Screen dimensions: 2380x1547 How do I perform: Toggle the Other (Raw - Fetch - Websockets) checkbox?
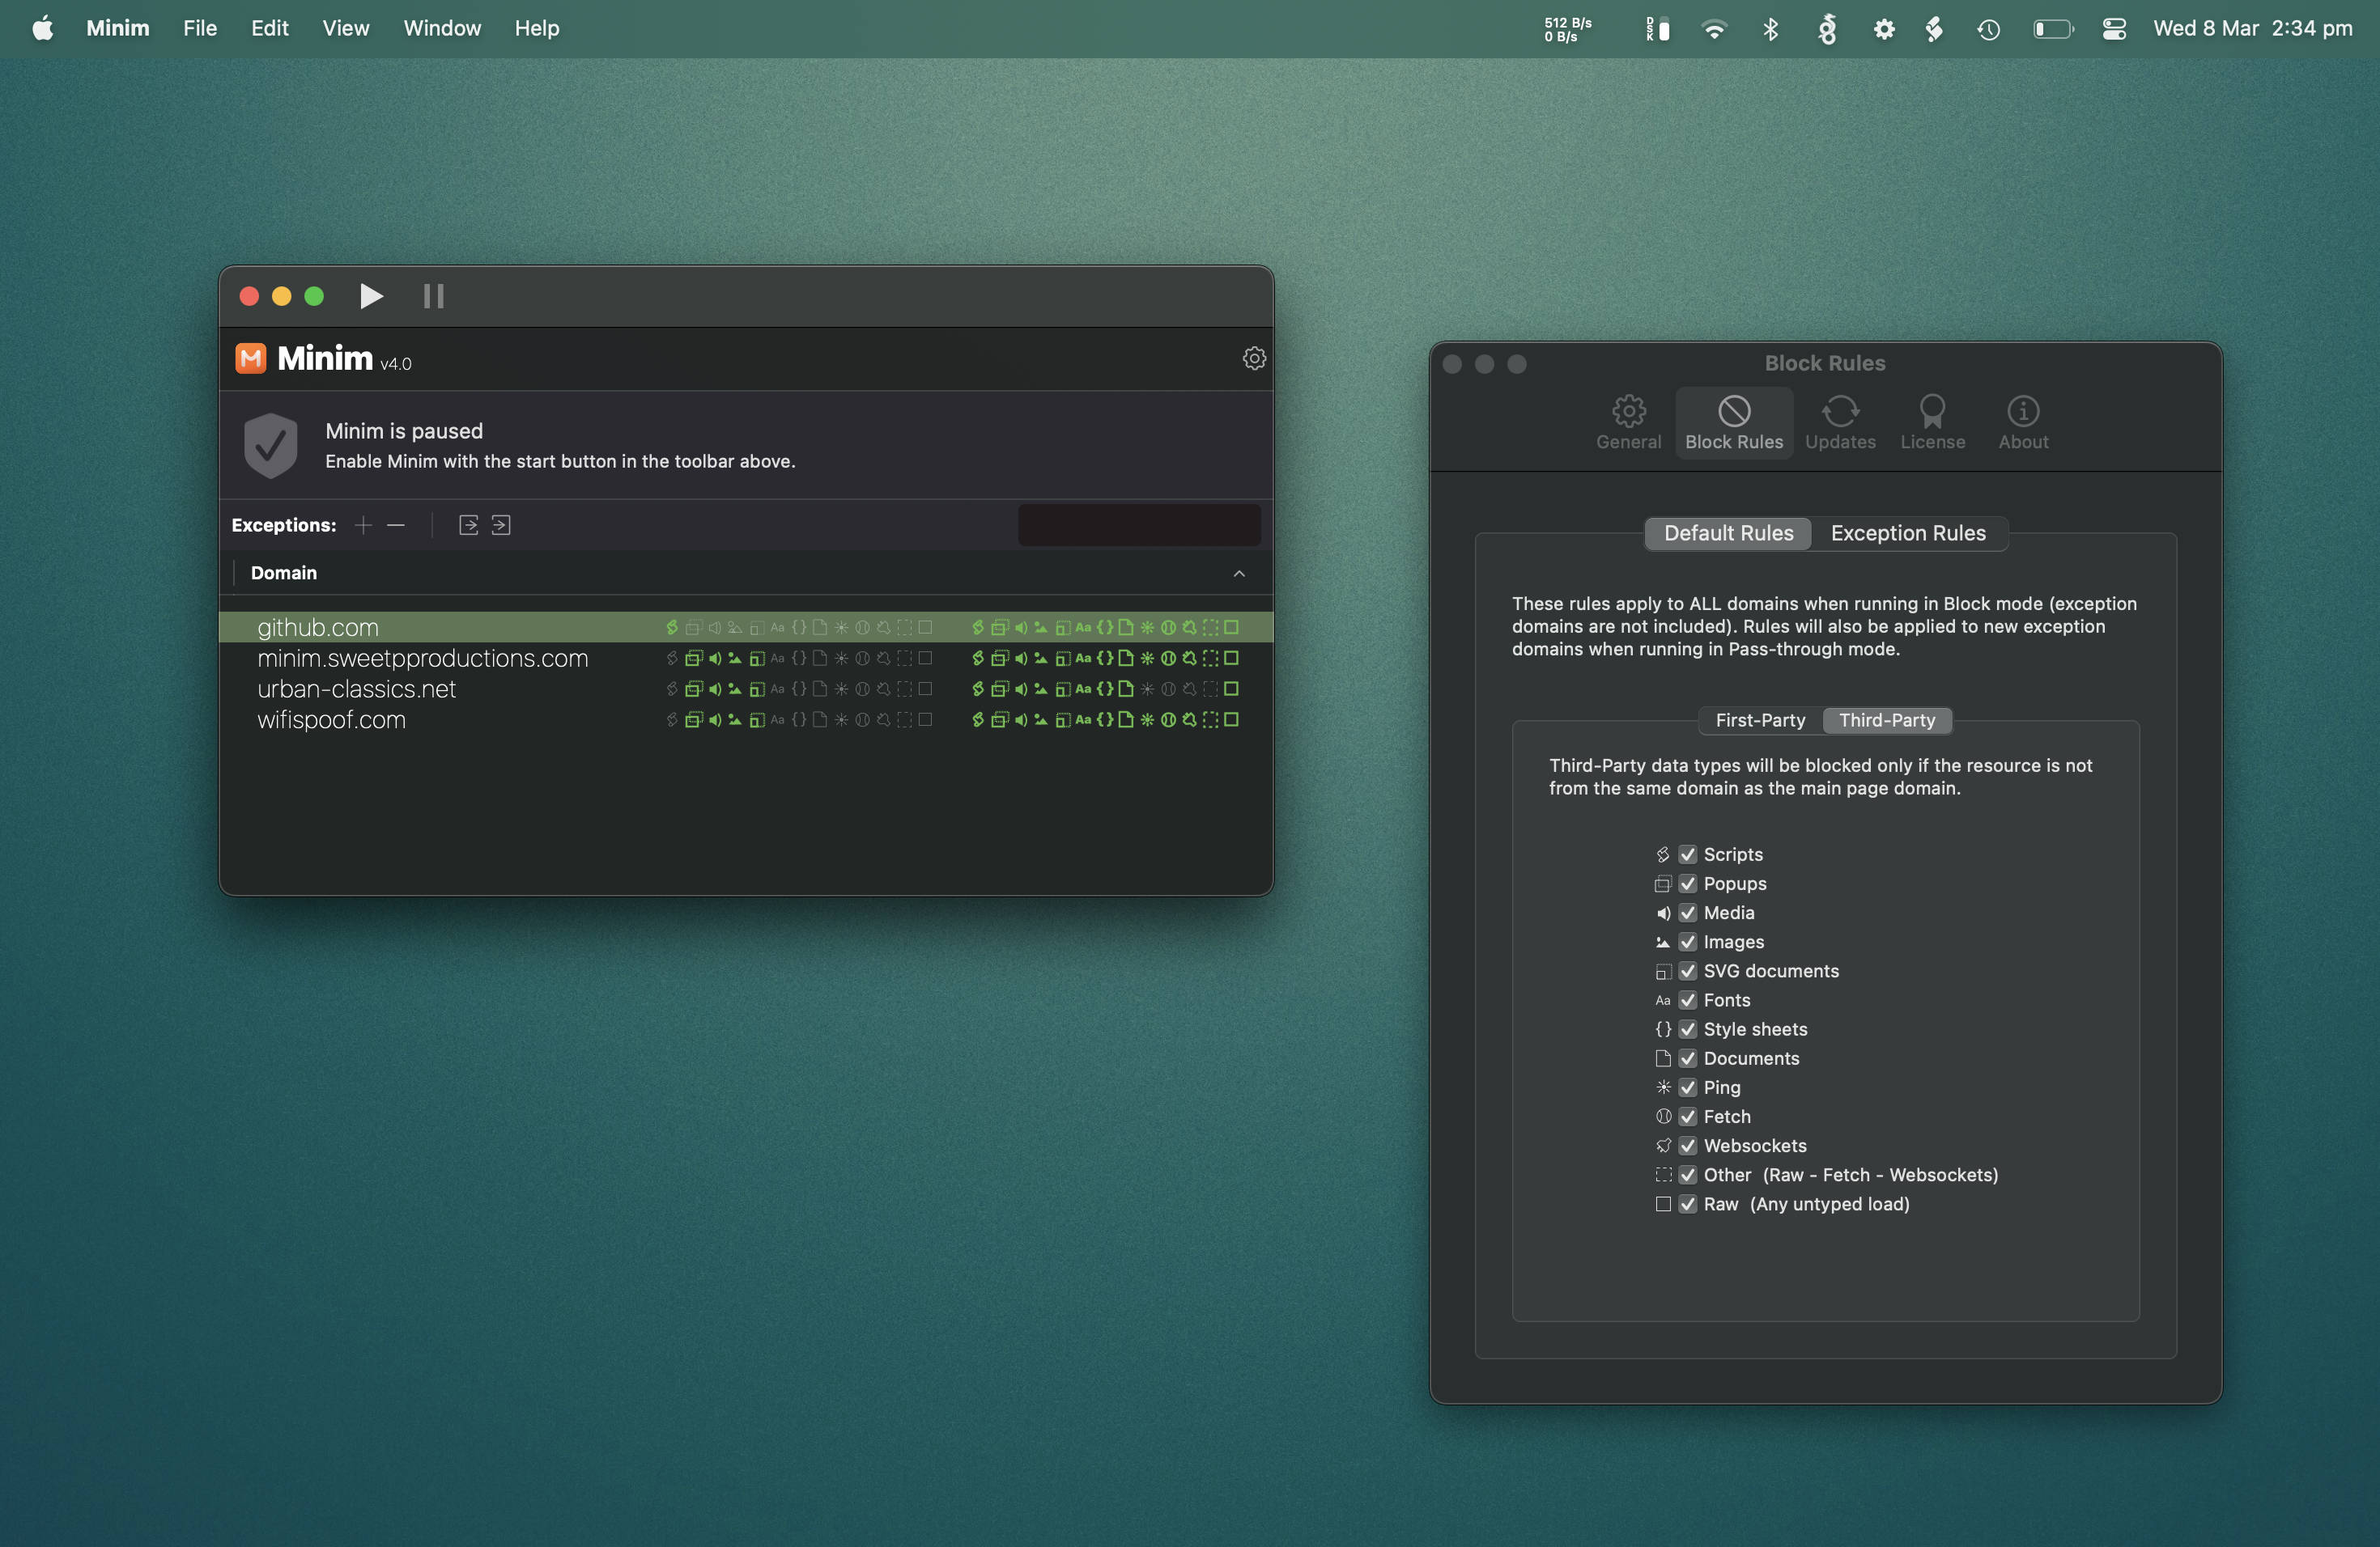tap(1688, 1174)
